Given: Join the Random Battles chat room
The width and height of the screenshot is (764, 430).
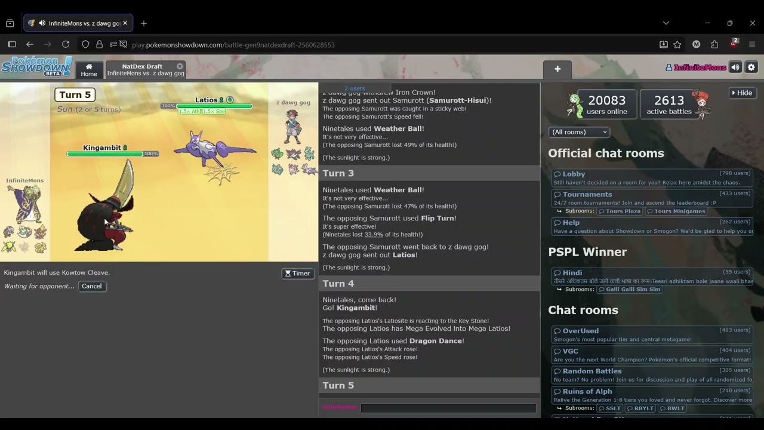Looking at the screenshot, I should click(652, 375).
